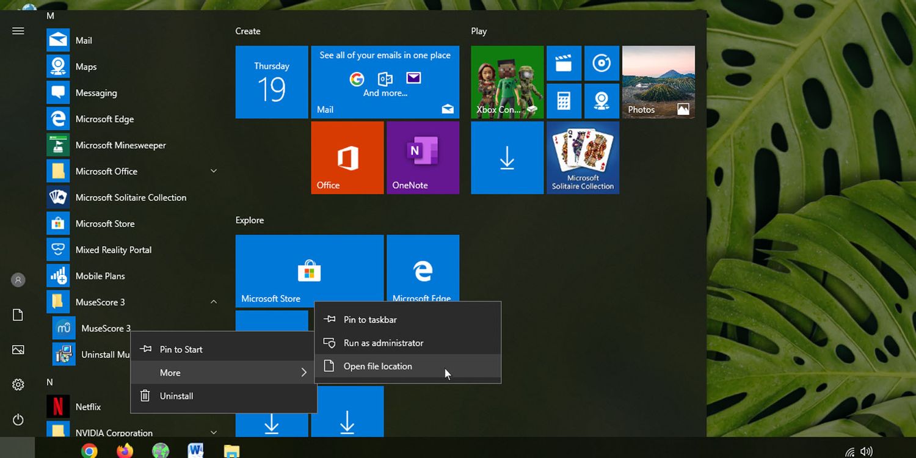
Task: Select Open file location
Action: coord(408,366)
